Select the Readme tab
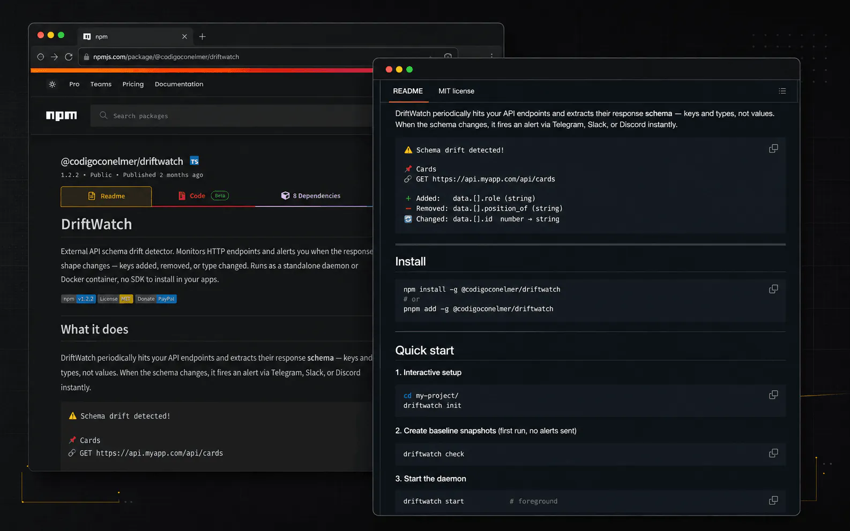This screenshot has width=850, height=531. [x=106, y=196]
